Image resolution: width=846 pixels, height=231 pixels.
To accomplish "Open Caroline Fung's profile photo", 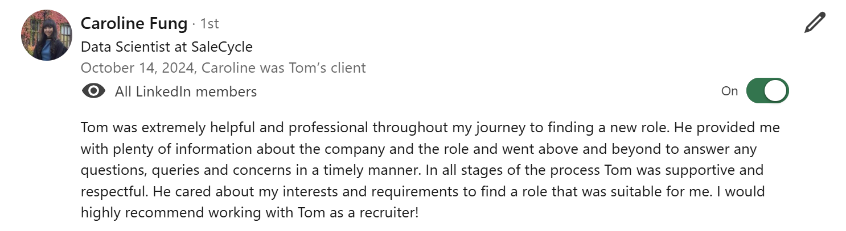I will pos(47,35).
